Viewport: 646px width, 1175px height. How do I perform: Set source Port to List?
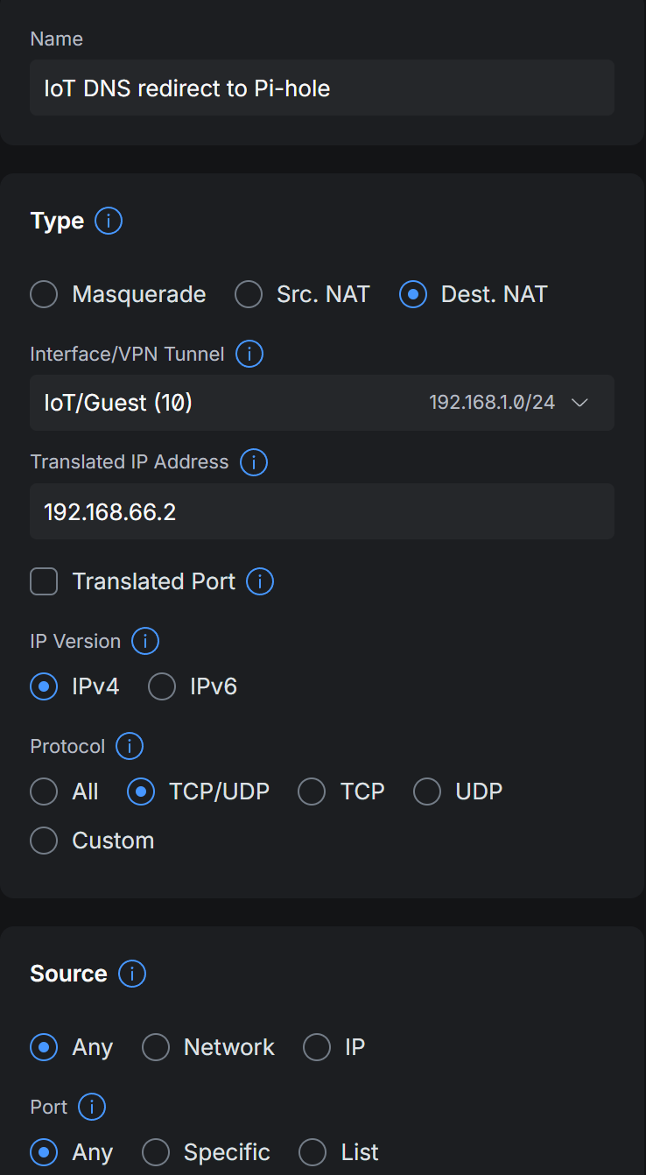click(312, 1152)
